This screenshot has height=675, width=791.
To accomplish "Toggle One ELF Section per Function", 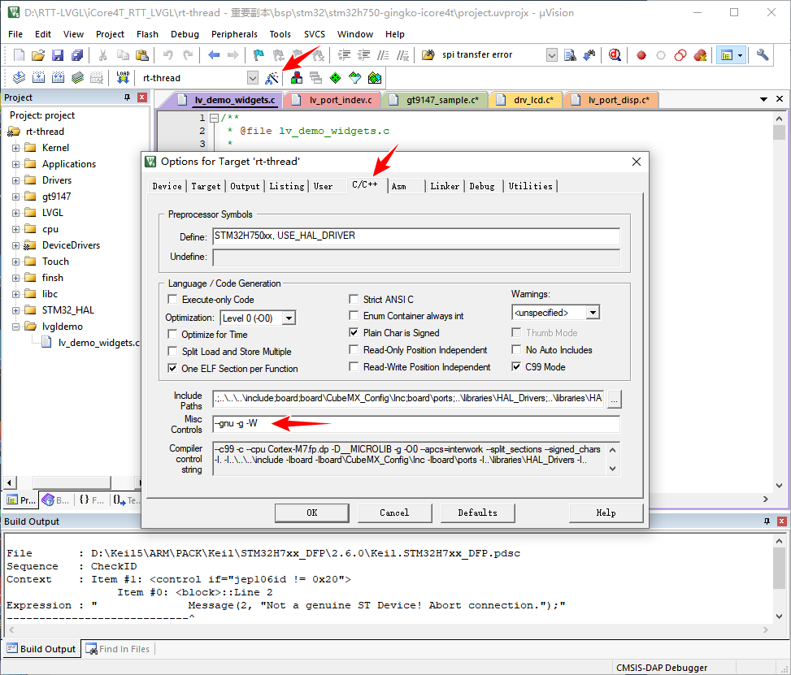I will [172, 369].
